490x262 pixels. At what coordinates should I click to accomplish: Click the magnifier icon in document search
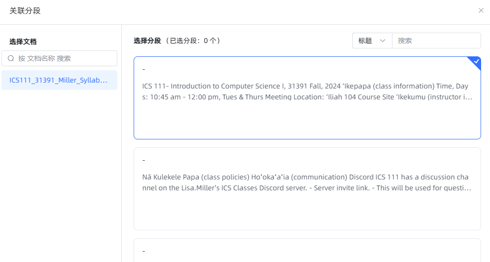[x=11, y=58]
